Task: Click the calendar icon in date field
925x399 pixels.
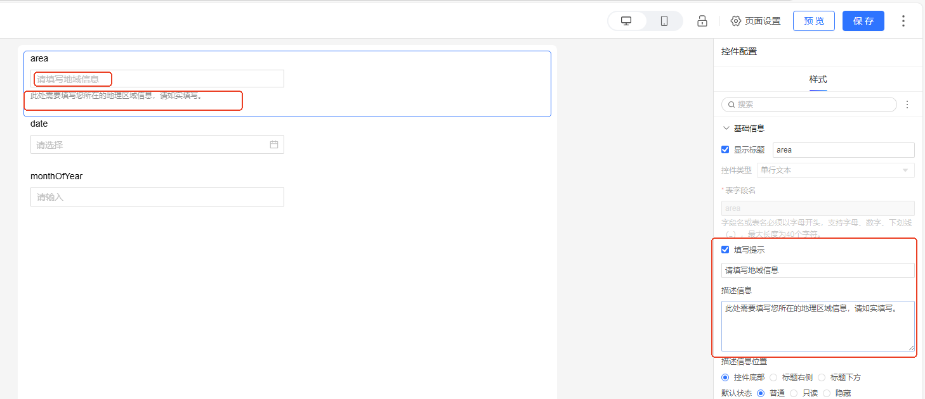Action: tap(274, 144)
